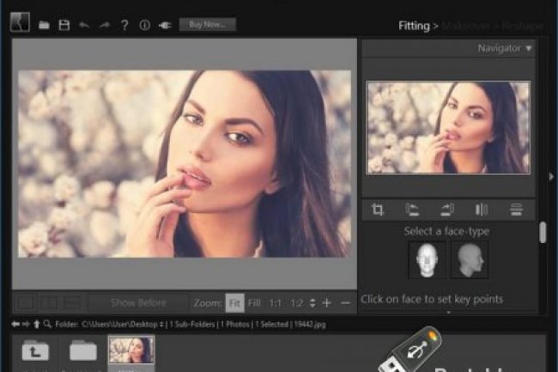558x372 pixels.
Task: Select the Crop tool icon
Action: point(378,210)
